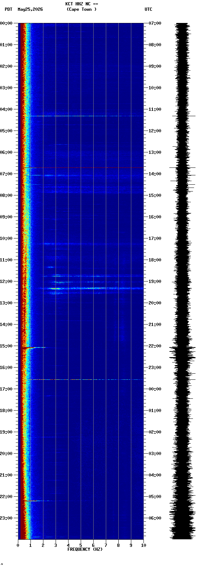Select the 00:00 label on PDT axis
Image resolution: width=198 pixels, height=568 pixels.
click(x=6, y=23)
